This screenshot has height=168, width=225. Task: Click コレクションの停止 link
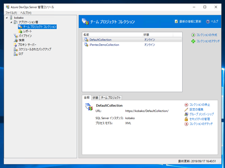click(200, 105)
